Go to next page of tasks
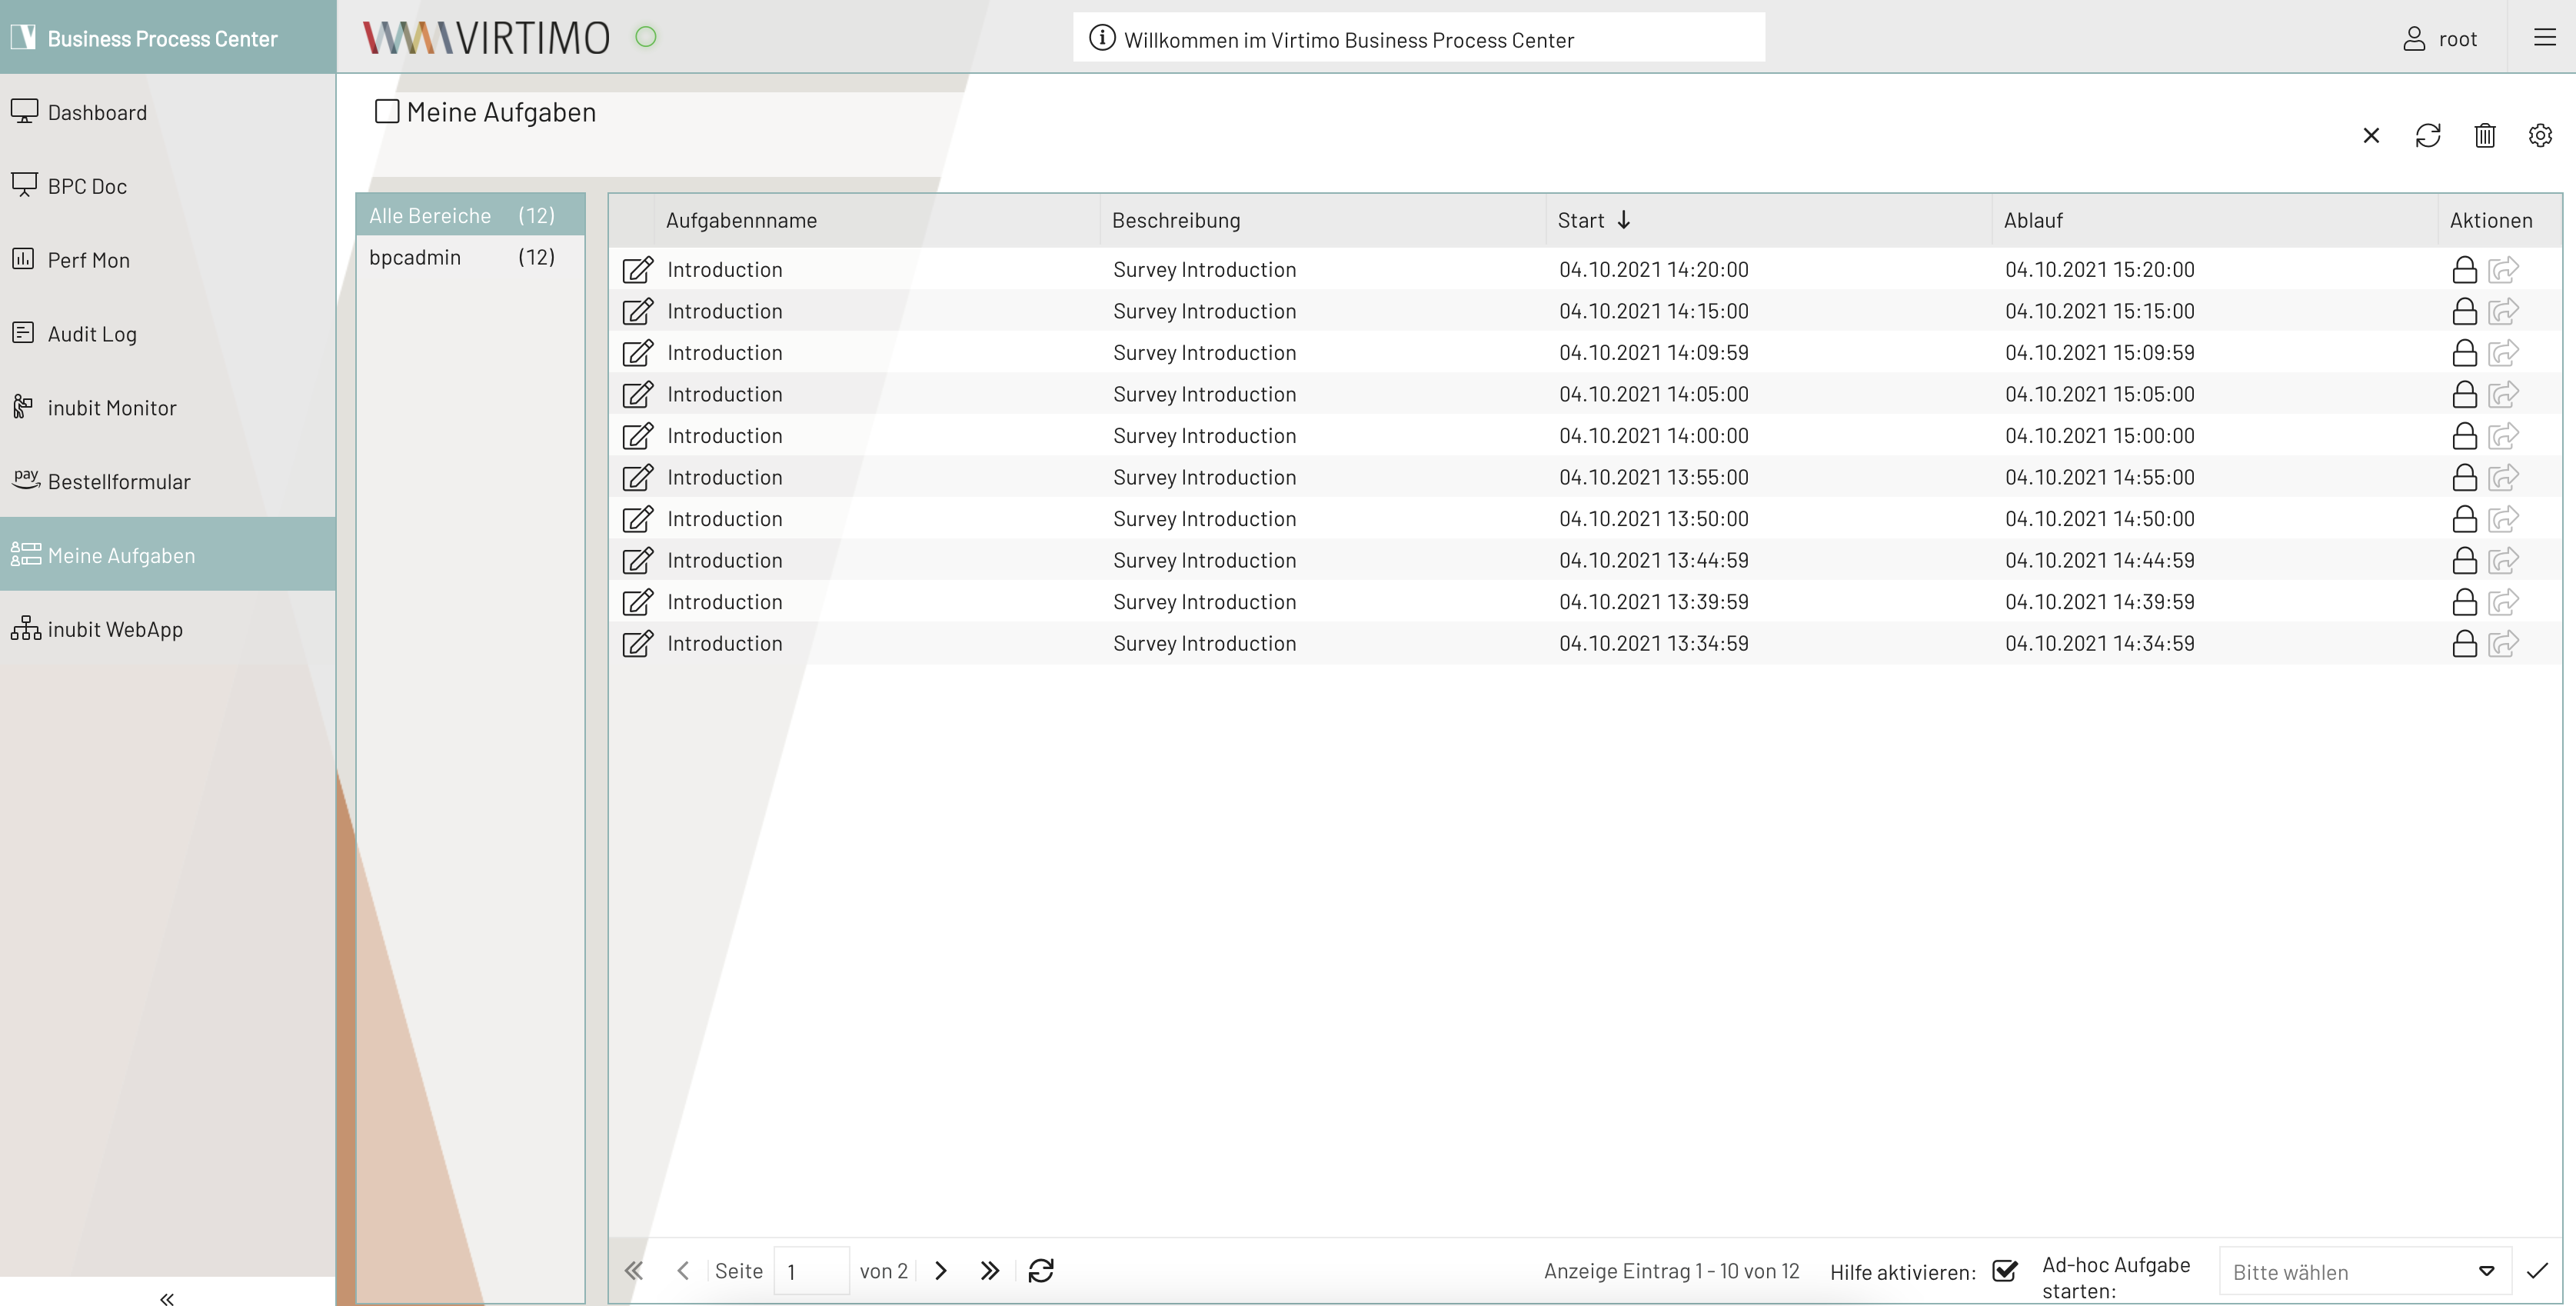2576x1306 pixels. [940, 1271]
